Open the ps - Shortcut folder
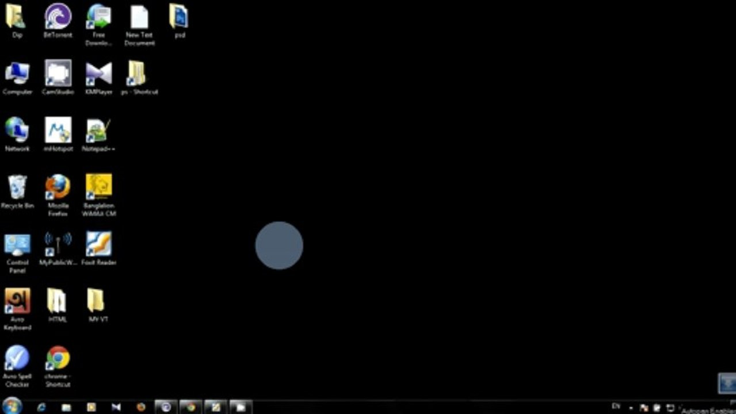Screen dimensions: 736x414 (139, 78)
